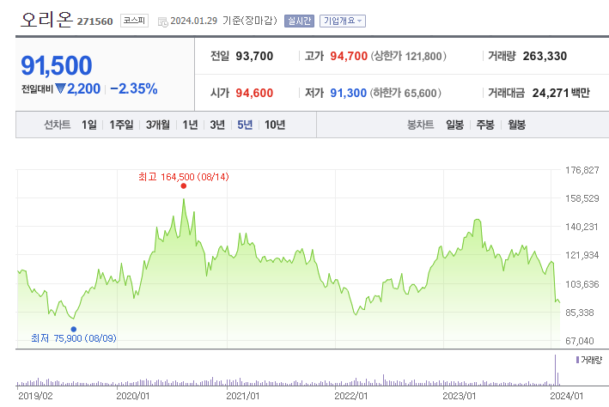Click the red 최고 164,500 peak marker
The image size is (609, 407).
[x=183, y=186]
